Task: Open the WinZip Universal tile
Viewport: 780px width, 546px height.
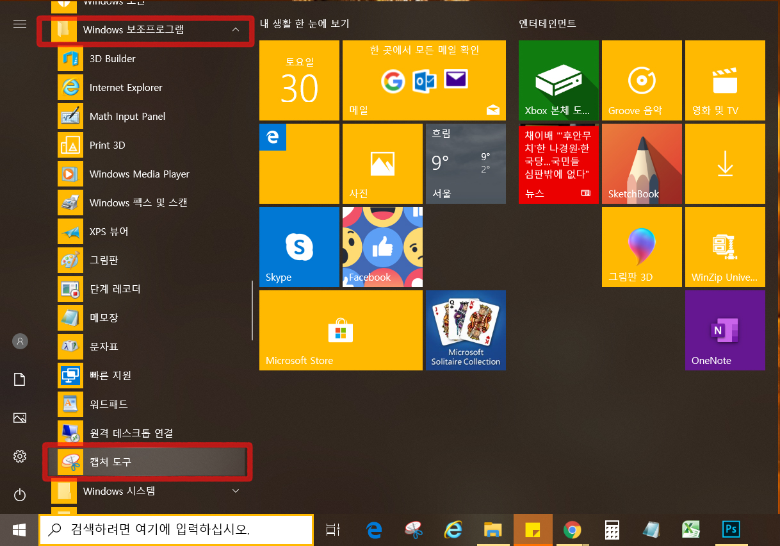Action: coord(725,247)
